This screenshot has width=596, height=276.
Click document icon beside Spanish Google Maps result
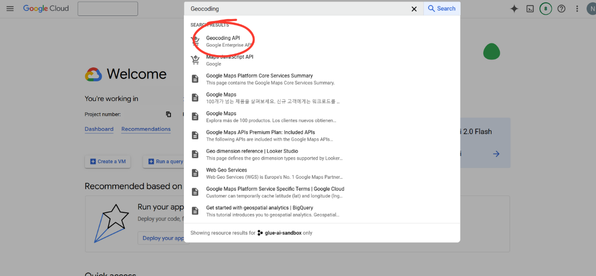tap(195, 117)
